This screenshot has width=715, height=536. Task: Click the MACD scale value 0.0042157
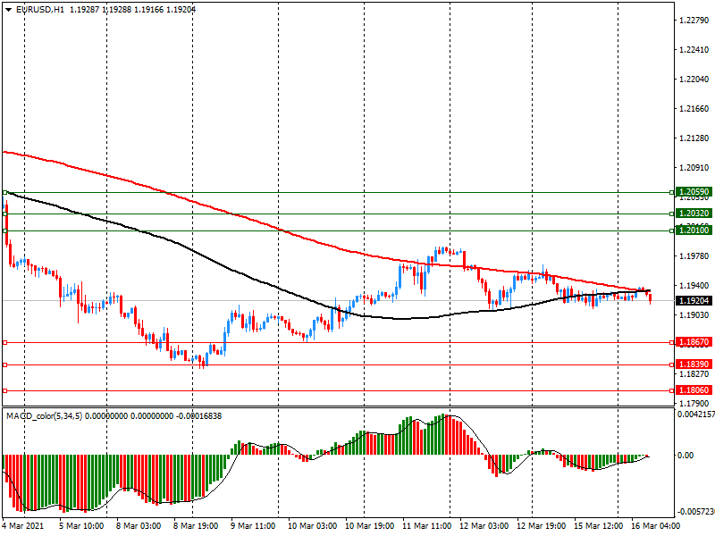(696, 415)
